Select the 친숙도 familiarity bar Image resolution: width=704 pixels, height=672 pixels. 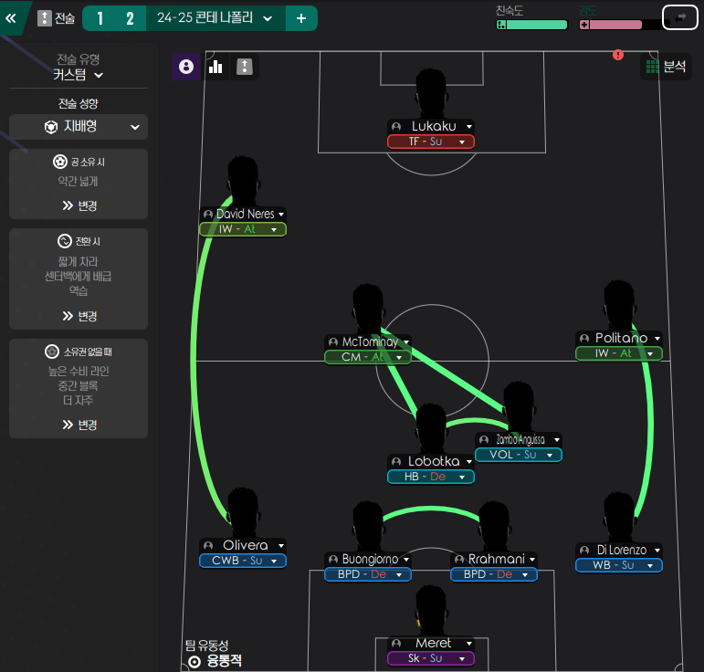coord(531,26)
